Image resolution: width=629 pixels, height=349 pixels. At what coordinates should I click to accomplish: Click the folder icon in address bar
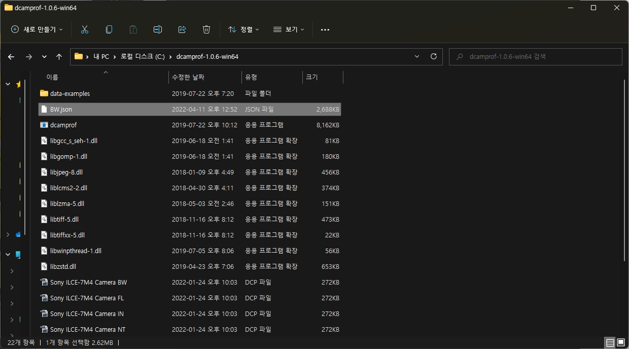(79, 56)
